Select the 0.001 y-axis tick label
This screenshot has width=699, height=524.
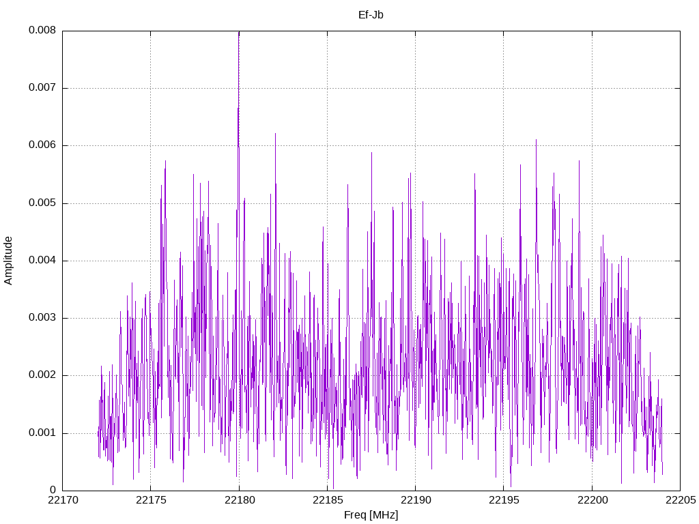tap(42, 433)
